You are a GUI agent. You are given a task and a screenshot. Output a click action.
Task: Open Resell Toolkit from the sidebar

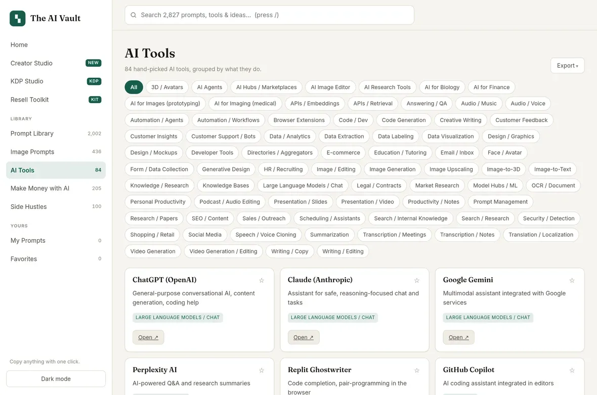point(56,100)
